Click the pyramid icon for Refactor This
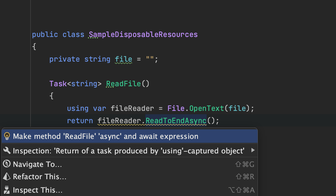The image size is (336, 196). tap(7, 177)
